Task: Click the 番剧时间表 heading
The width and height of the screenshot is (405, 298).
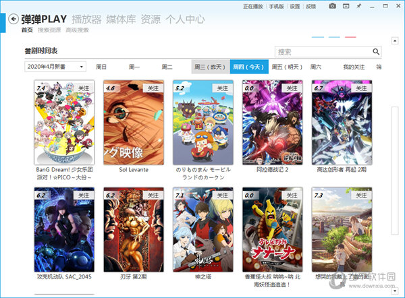Action: tap(41, 51)
